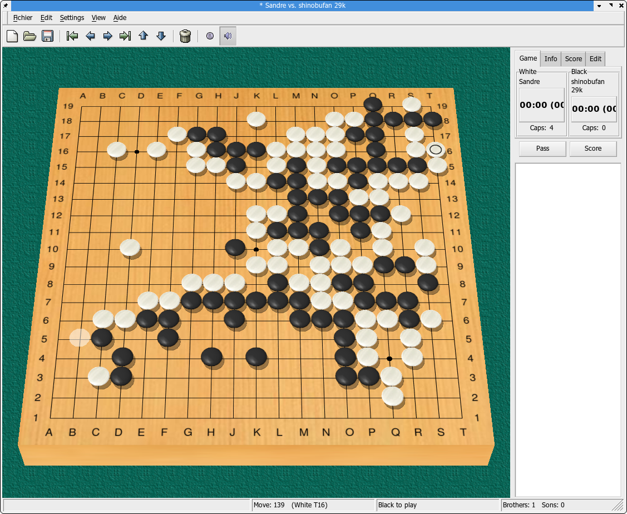Step forward one move with right arrow
627x514 pixels.
point(108,36)
